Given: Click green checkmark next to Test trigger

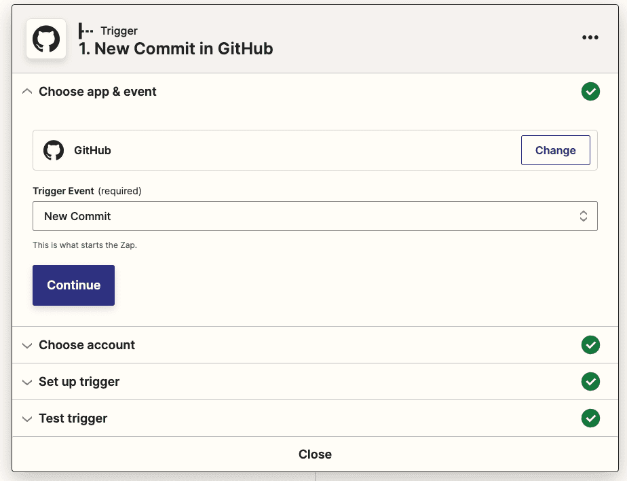Looking at the screenshot, I should pos(590,418).
